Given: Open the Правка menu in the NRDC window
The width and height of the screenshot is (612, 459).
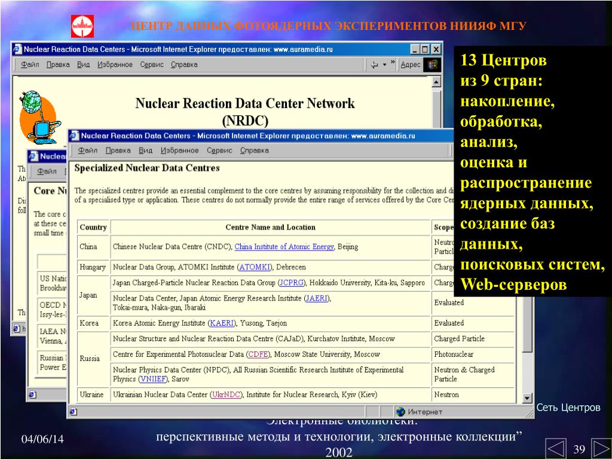Looking at the screenshot, I should 58,65.
